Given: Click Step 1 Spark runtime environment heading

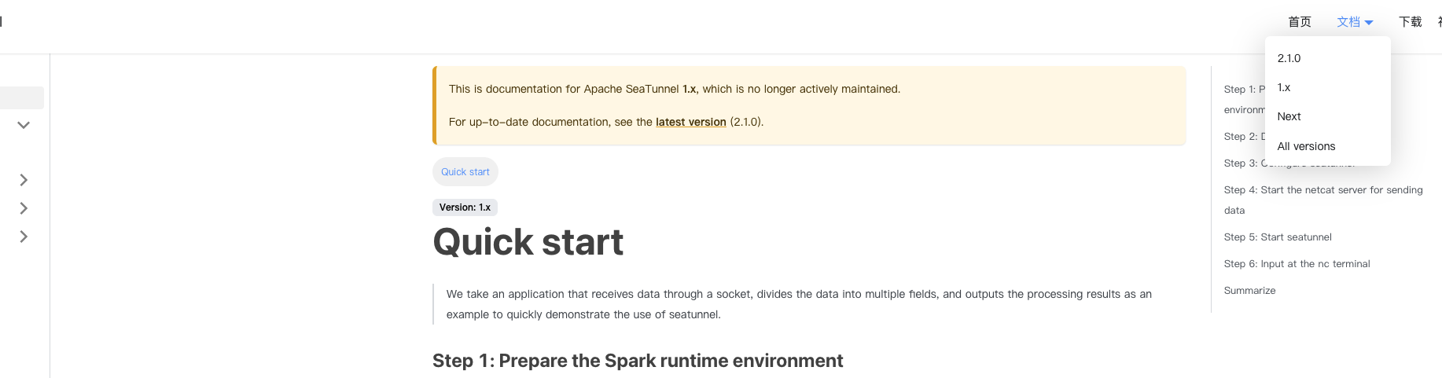Looking at the screenshot, I should (x=638, y=361).
